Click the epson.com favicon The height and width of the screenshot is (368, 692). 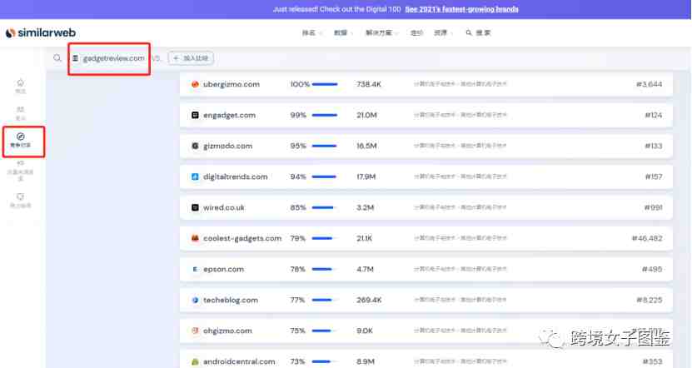tap(195, 269)
